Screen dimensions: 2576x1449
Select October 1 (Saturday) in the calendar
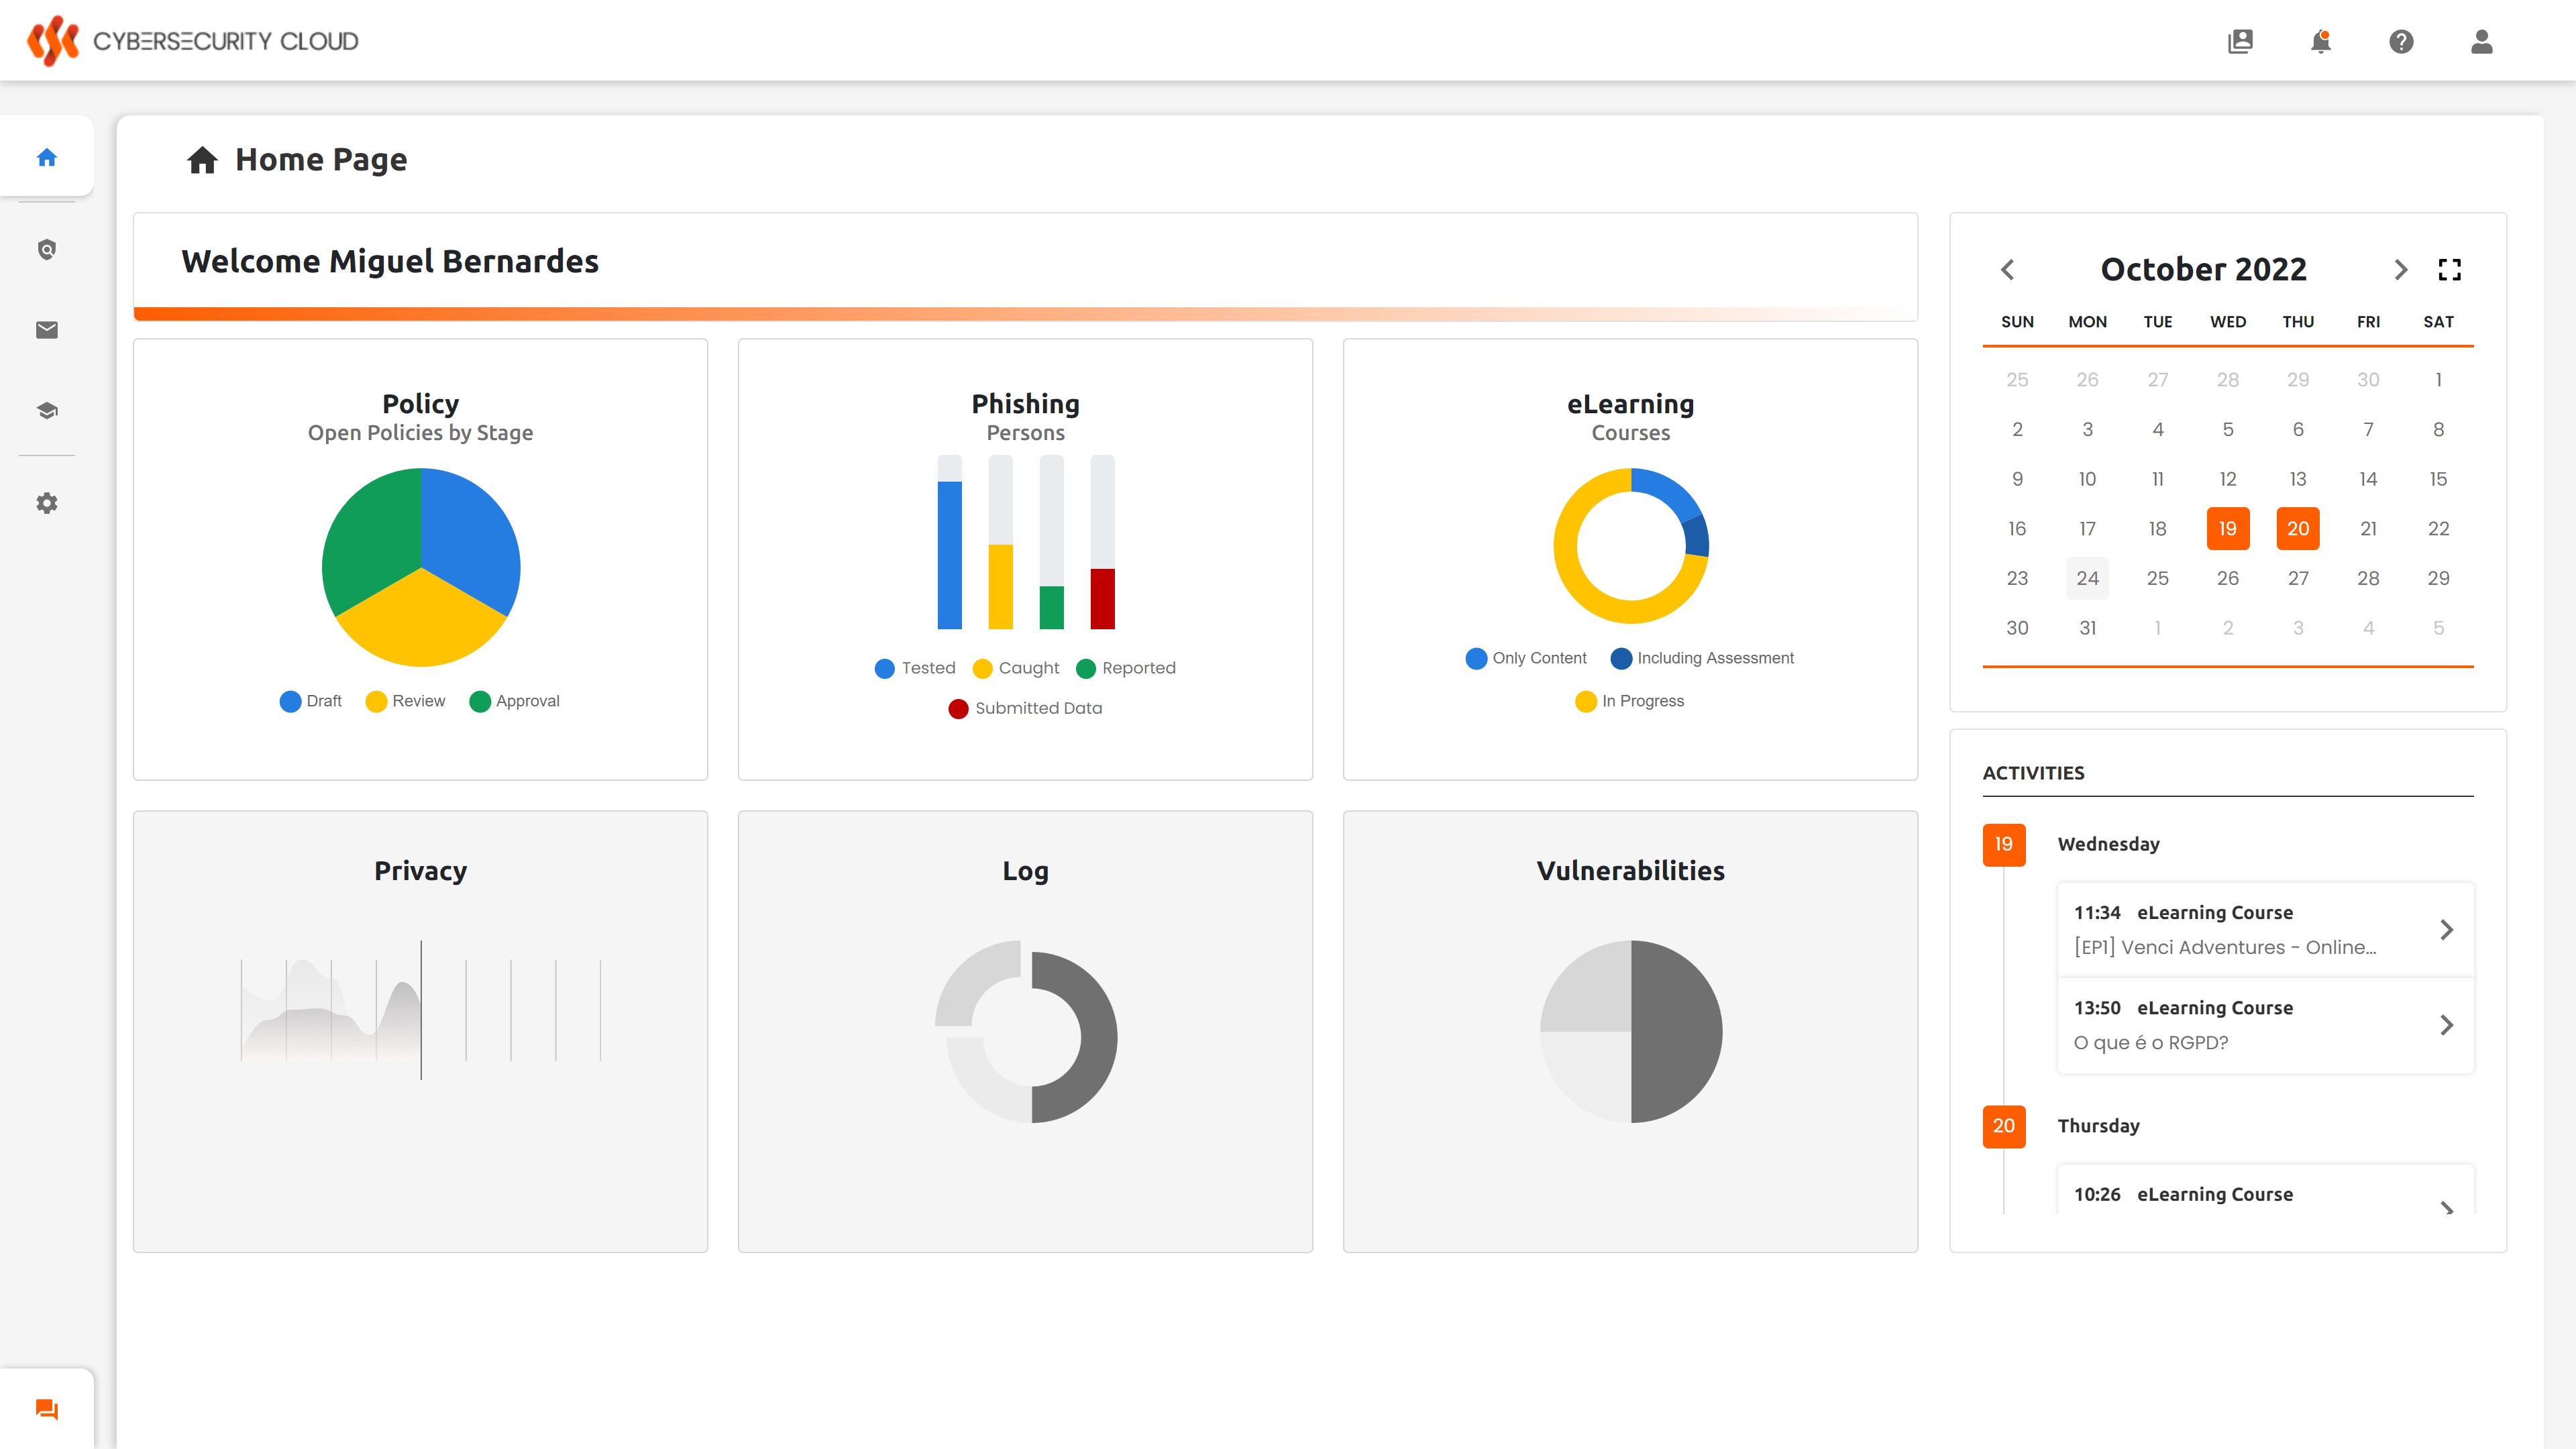(2438, 380)
